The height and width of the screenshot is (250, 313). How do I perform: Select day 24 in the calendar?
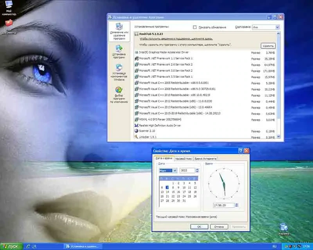(184, 196)
